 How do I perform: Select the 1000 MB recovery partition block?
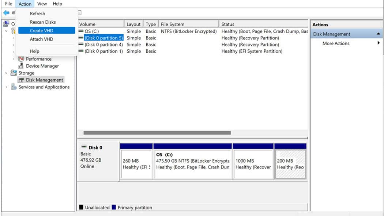[x=253, y=162]
